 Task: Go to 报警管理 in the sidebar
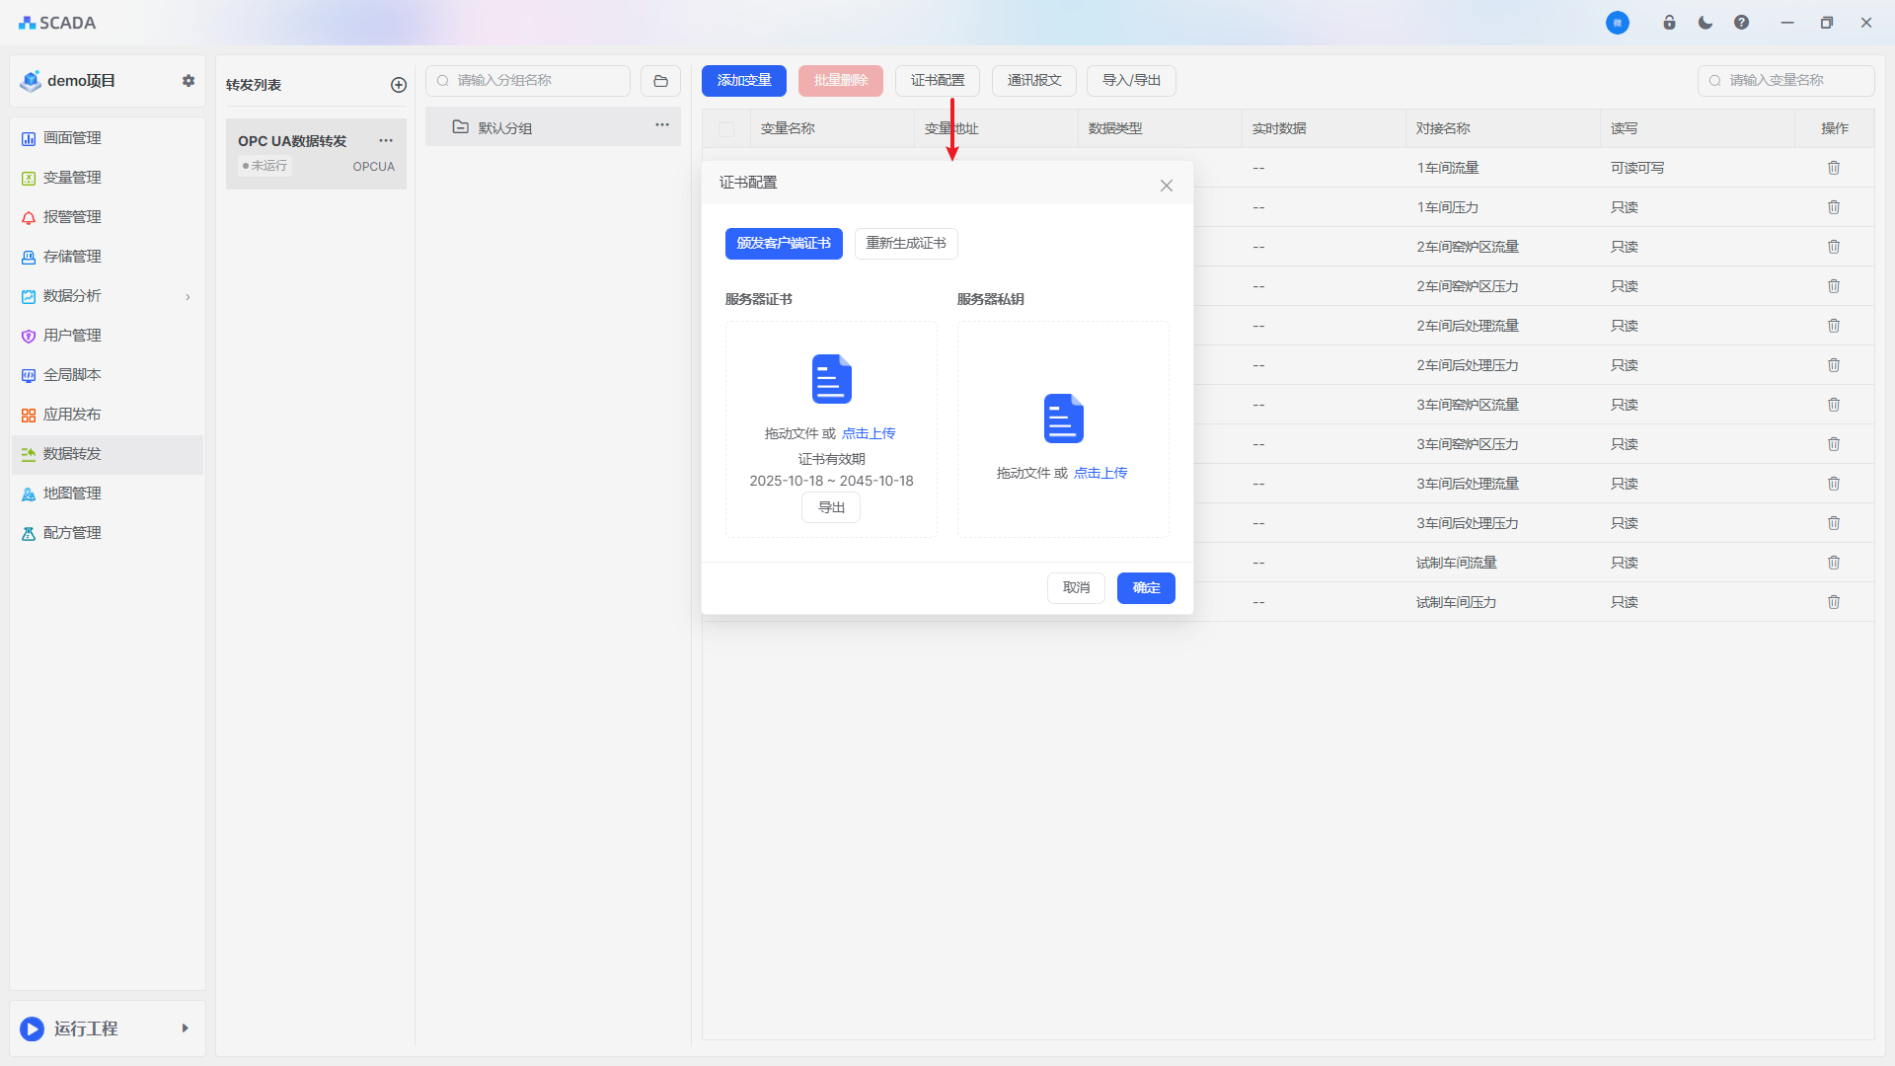tap(72, 217)
